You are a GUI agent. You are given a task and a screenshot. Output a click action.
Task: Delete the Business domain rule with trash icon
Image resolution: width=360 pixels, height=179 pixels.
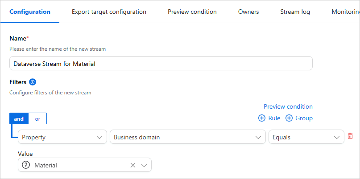(350, 136)
